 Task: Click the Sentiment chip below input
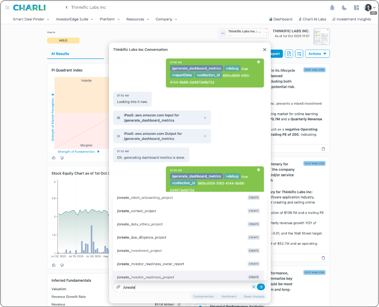229,296
